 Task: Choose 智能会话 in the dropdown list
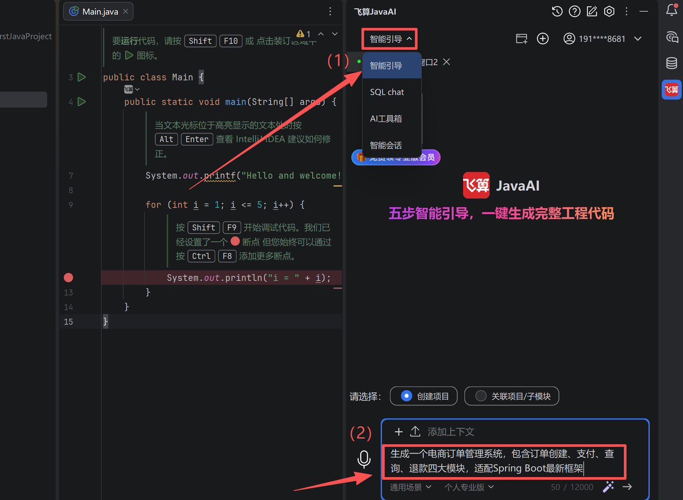392,145
